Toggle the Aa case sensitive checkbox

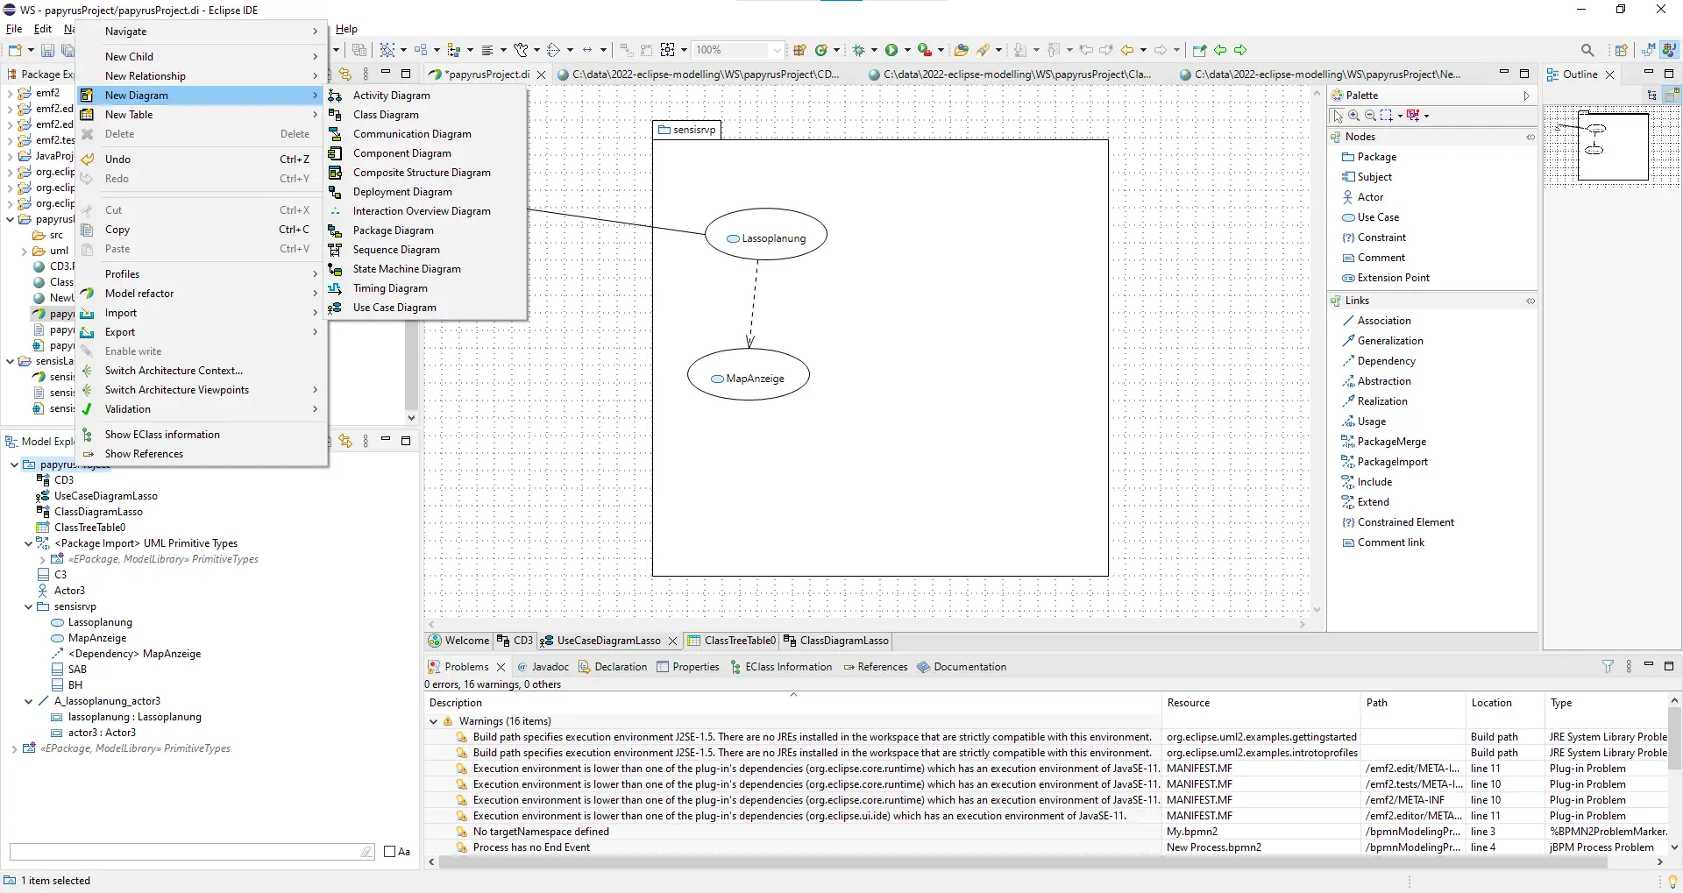[391, 852]
